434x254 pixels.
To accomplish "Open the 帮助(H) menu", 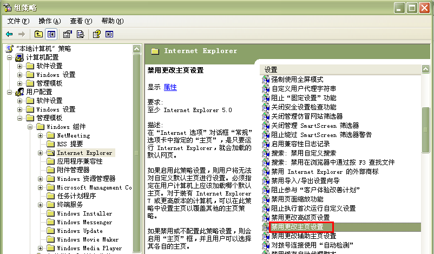I will point(113,21).
